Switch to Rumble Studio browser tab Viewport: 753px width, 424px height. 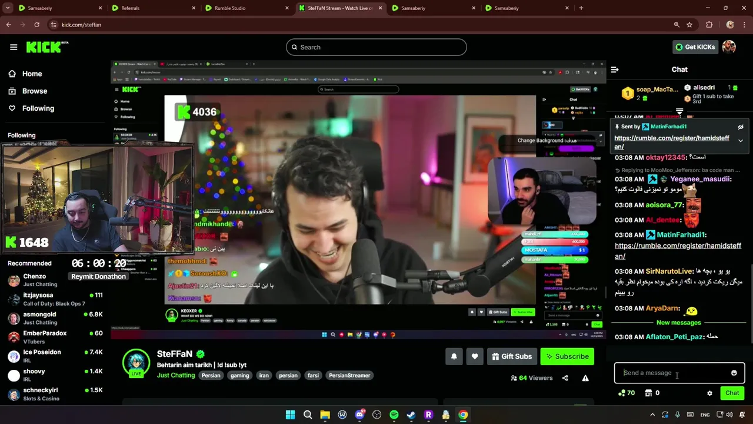tap(246, 8)
